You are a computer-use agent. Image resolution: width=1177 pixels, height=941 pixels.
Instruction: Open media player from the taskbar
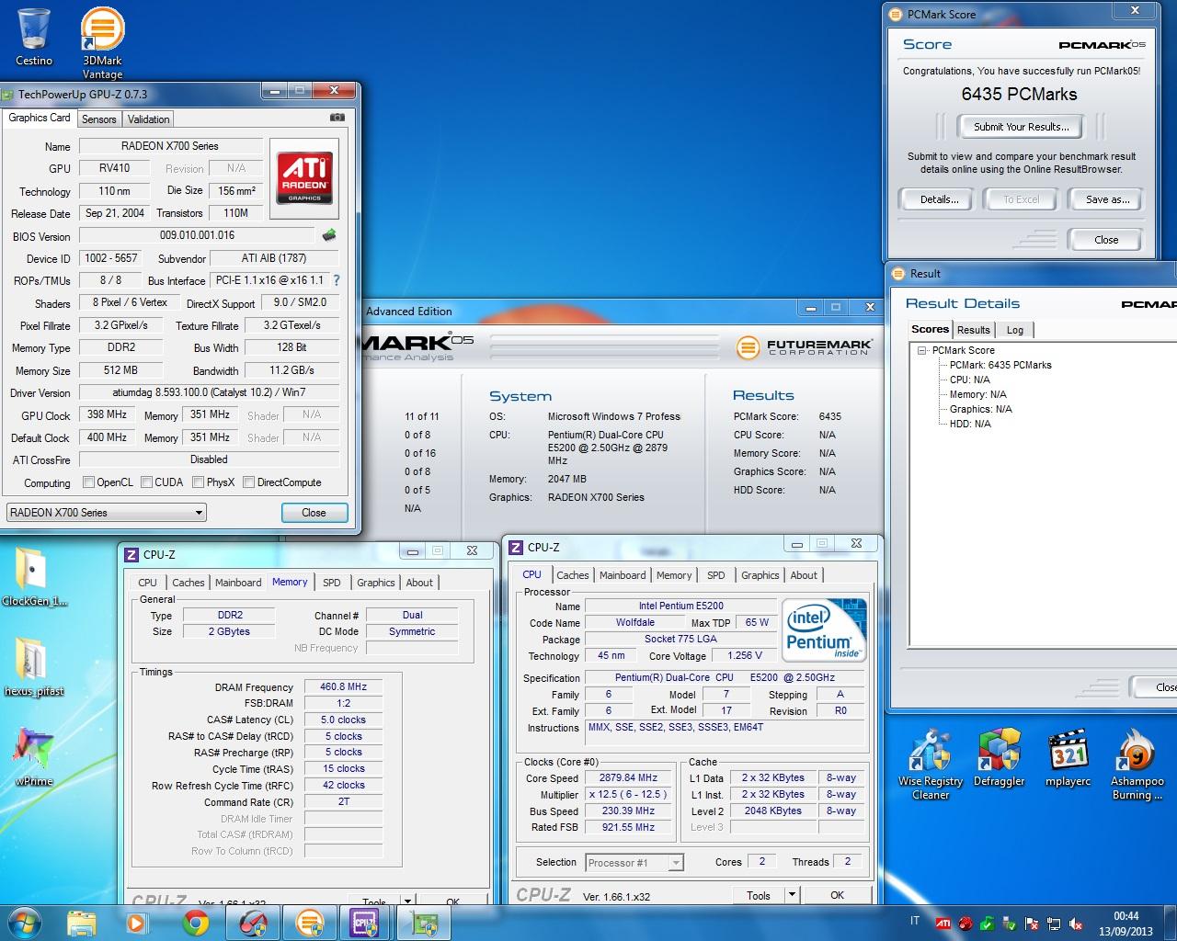click(136, 923)
